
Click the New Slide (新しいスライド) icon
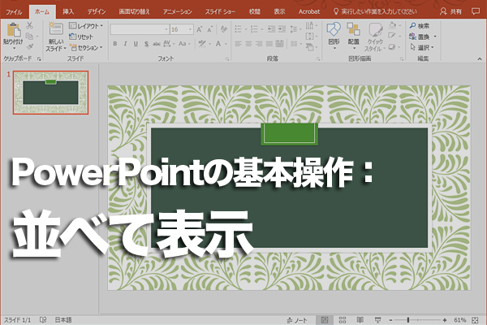coord(56,29)
